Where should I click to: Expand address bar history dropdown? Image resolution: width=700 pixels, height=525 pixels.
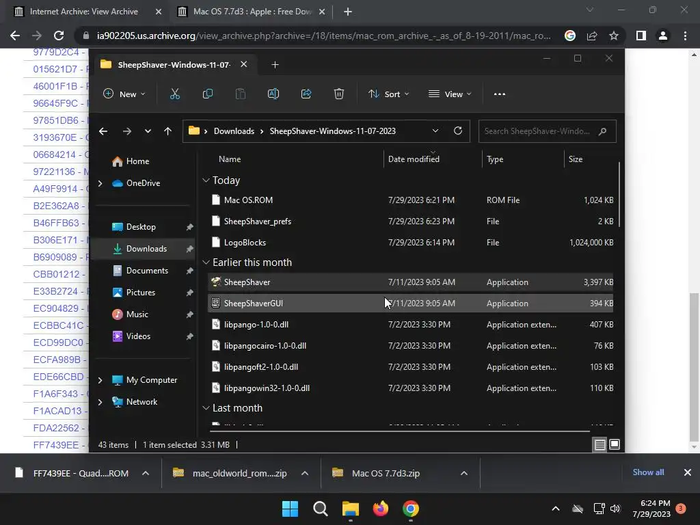click(x=435, y=131)
